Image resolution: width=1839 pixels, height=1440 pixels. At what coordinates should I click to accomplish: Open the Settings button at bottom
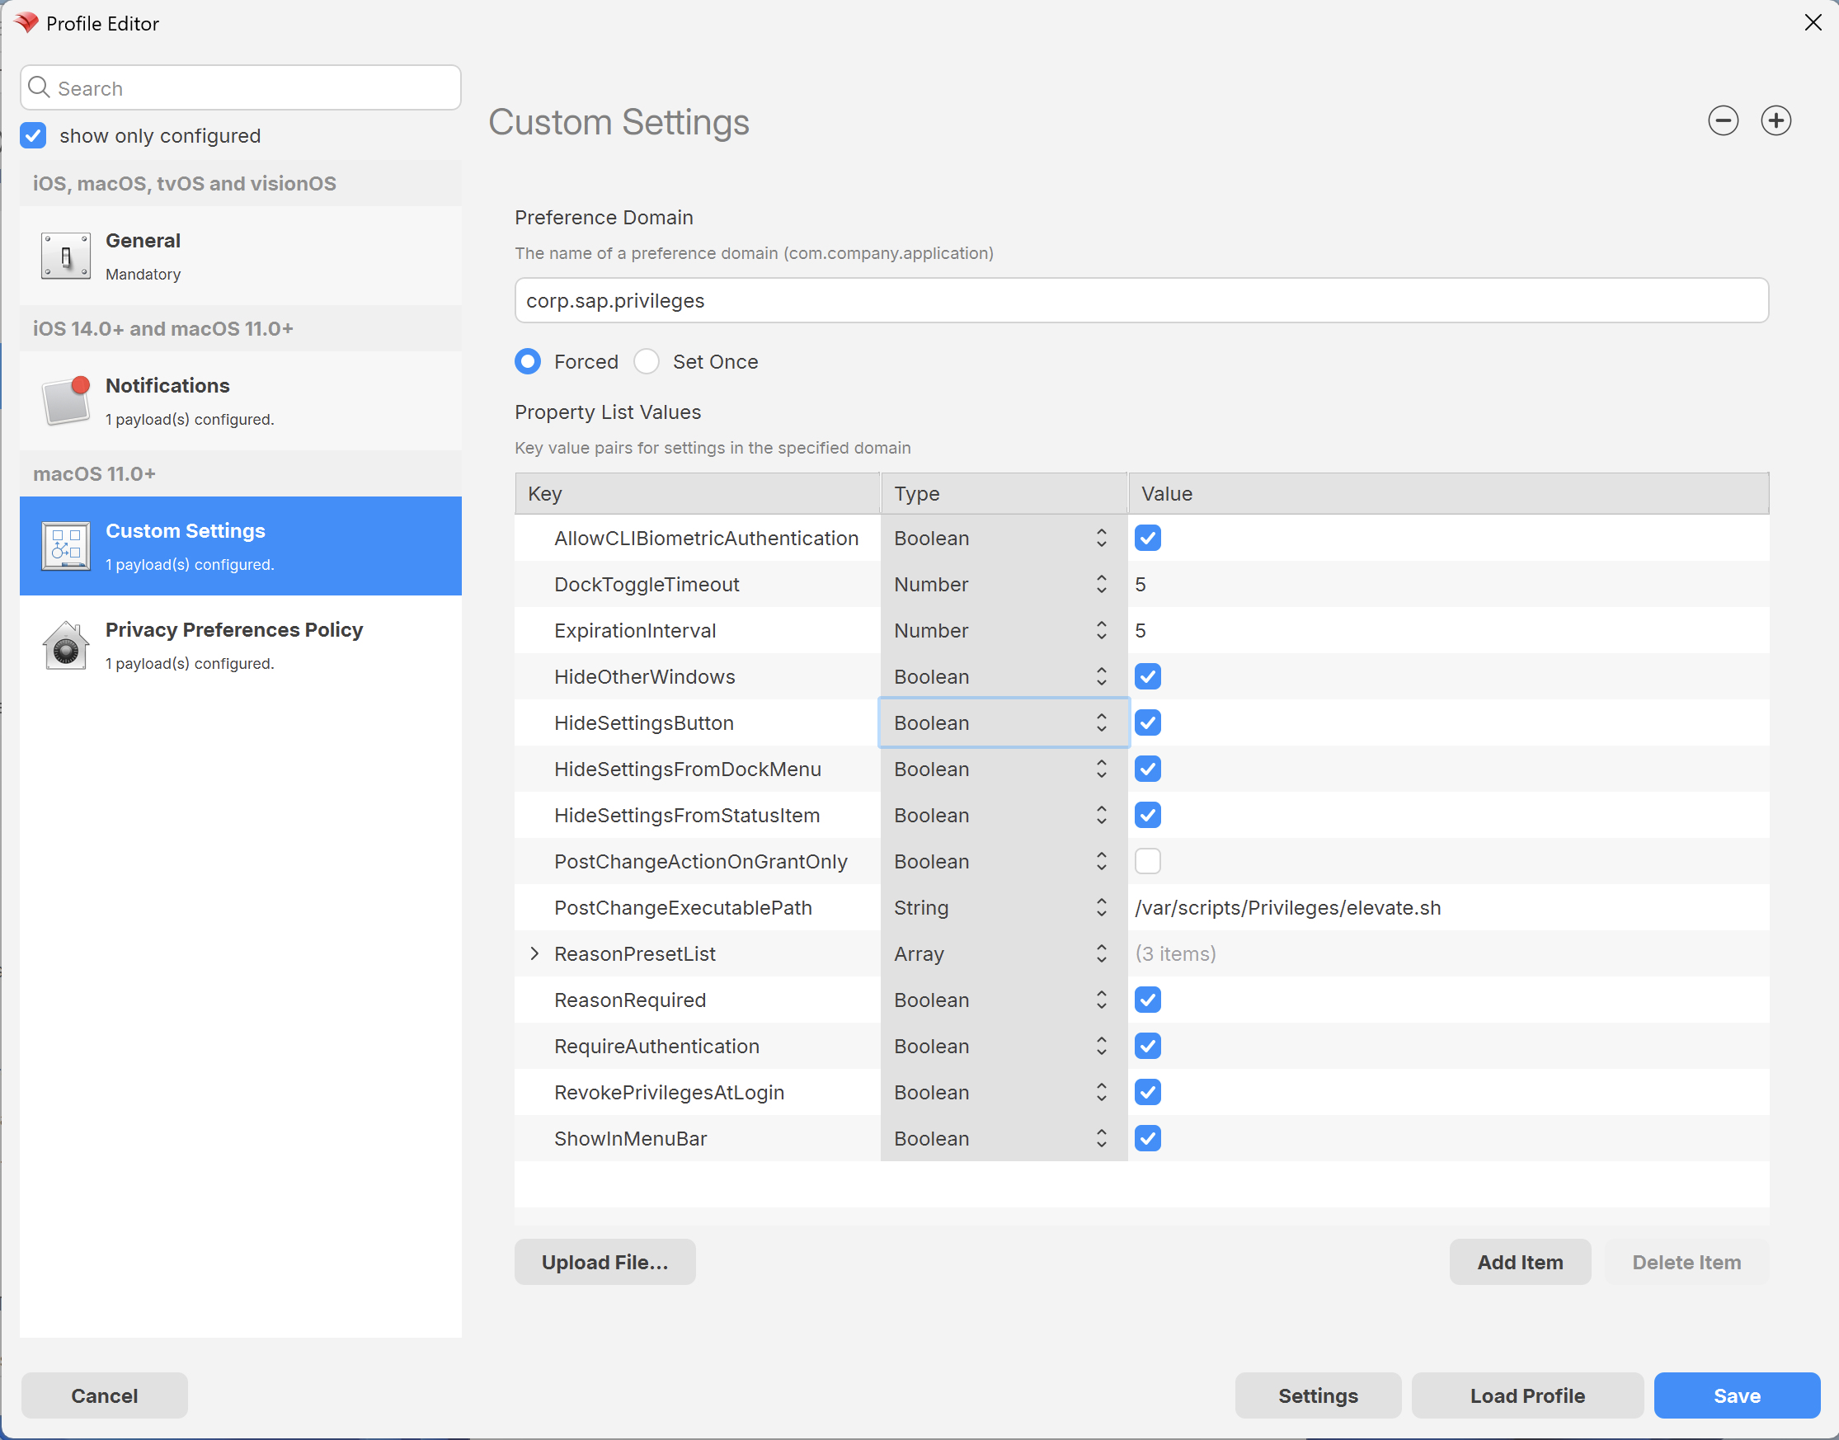click(1318, 1395)
